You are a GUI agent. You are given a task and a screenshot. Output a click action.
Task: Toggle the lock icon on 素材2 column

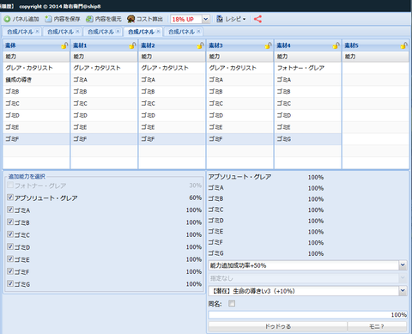pos(200,46)
